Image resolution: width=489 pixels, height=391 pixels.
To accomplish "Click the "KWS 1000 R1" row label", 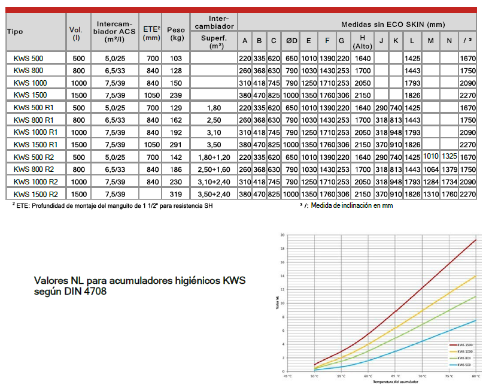I will point(36,132).
